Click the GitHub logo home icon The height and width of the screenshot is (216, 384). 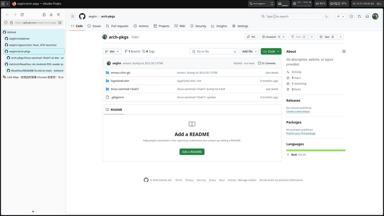pos(82,16)
